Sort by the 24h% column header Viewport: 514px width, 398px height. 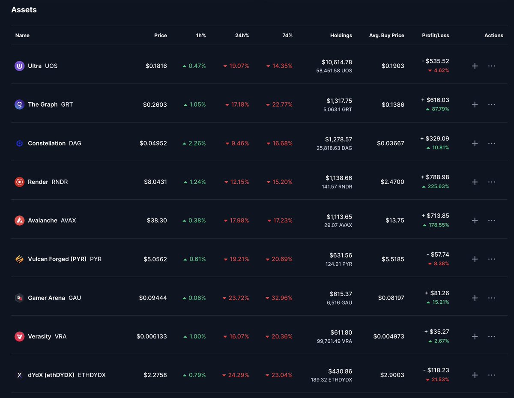pyautogui.click(x=242, y=36)
